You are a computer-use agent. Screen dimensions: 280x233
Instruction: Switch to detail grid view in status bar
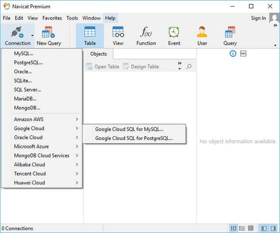(251, 228)
